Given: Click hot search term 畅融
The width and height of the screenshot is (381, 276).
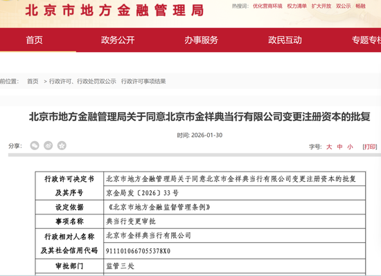Looking at the screenshot, I should 361,6.
